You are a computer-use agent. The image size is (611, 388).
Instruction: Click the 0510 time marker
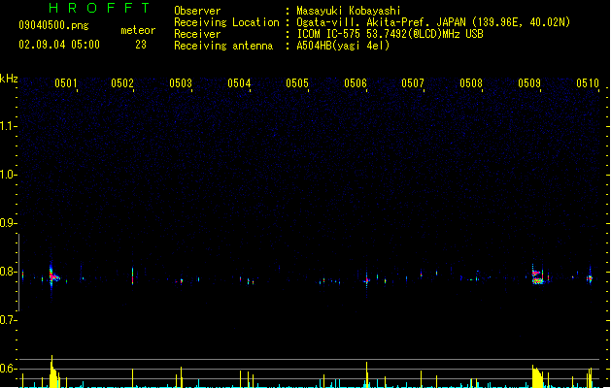(x=588, y=83)
